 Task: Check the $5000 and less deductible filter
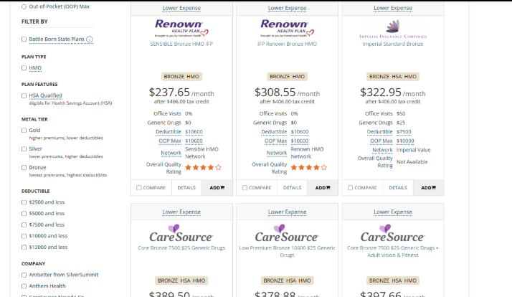[x=24, y=213]
